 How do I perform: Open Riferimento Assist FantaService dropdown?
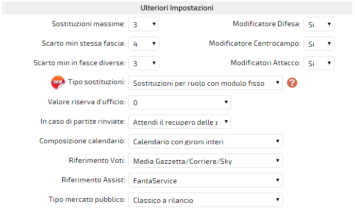coord(206,180)
